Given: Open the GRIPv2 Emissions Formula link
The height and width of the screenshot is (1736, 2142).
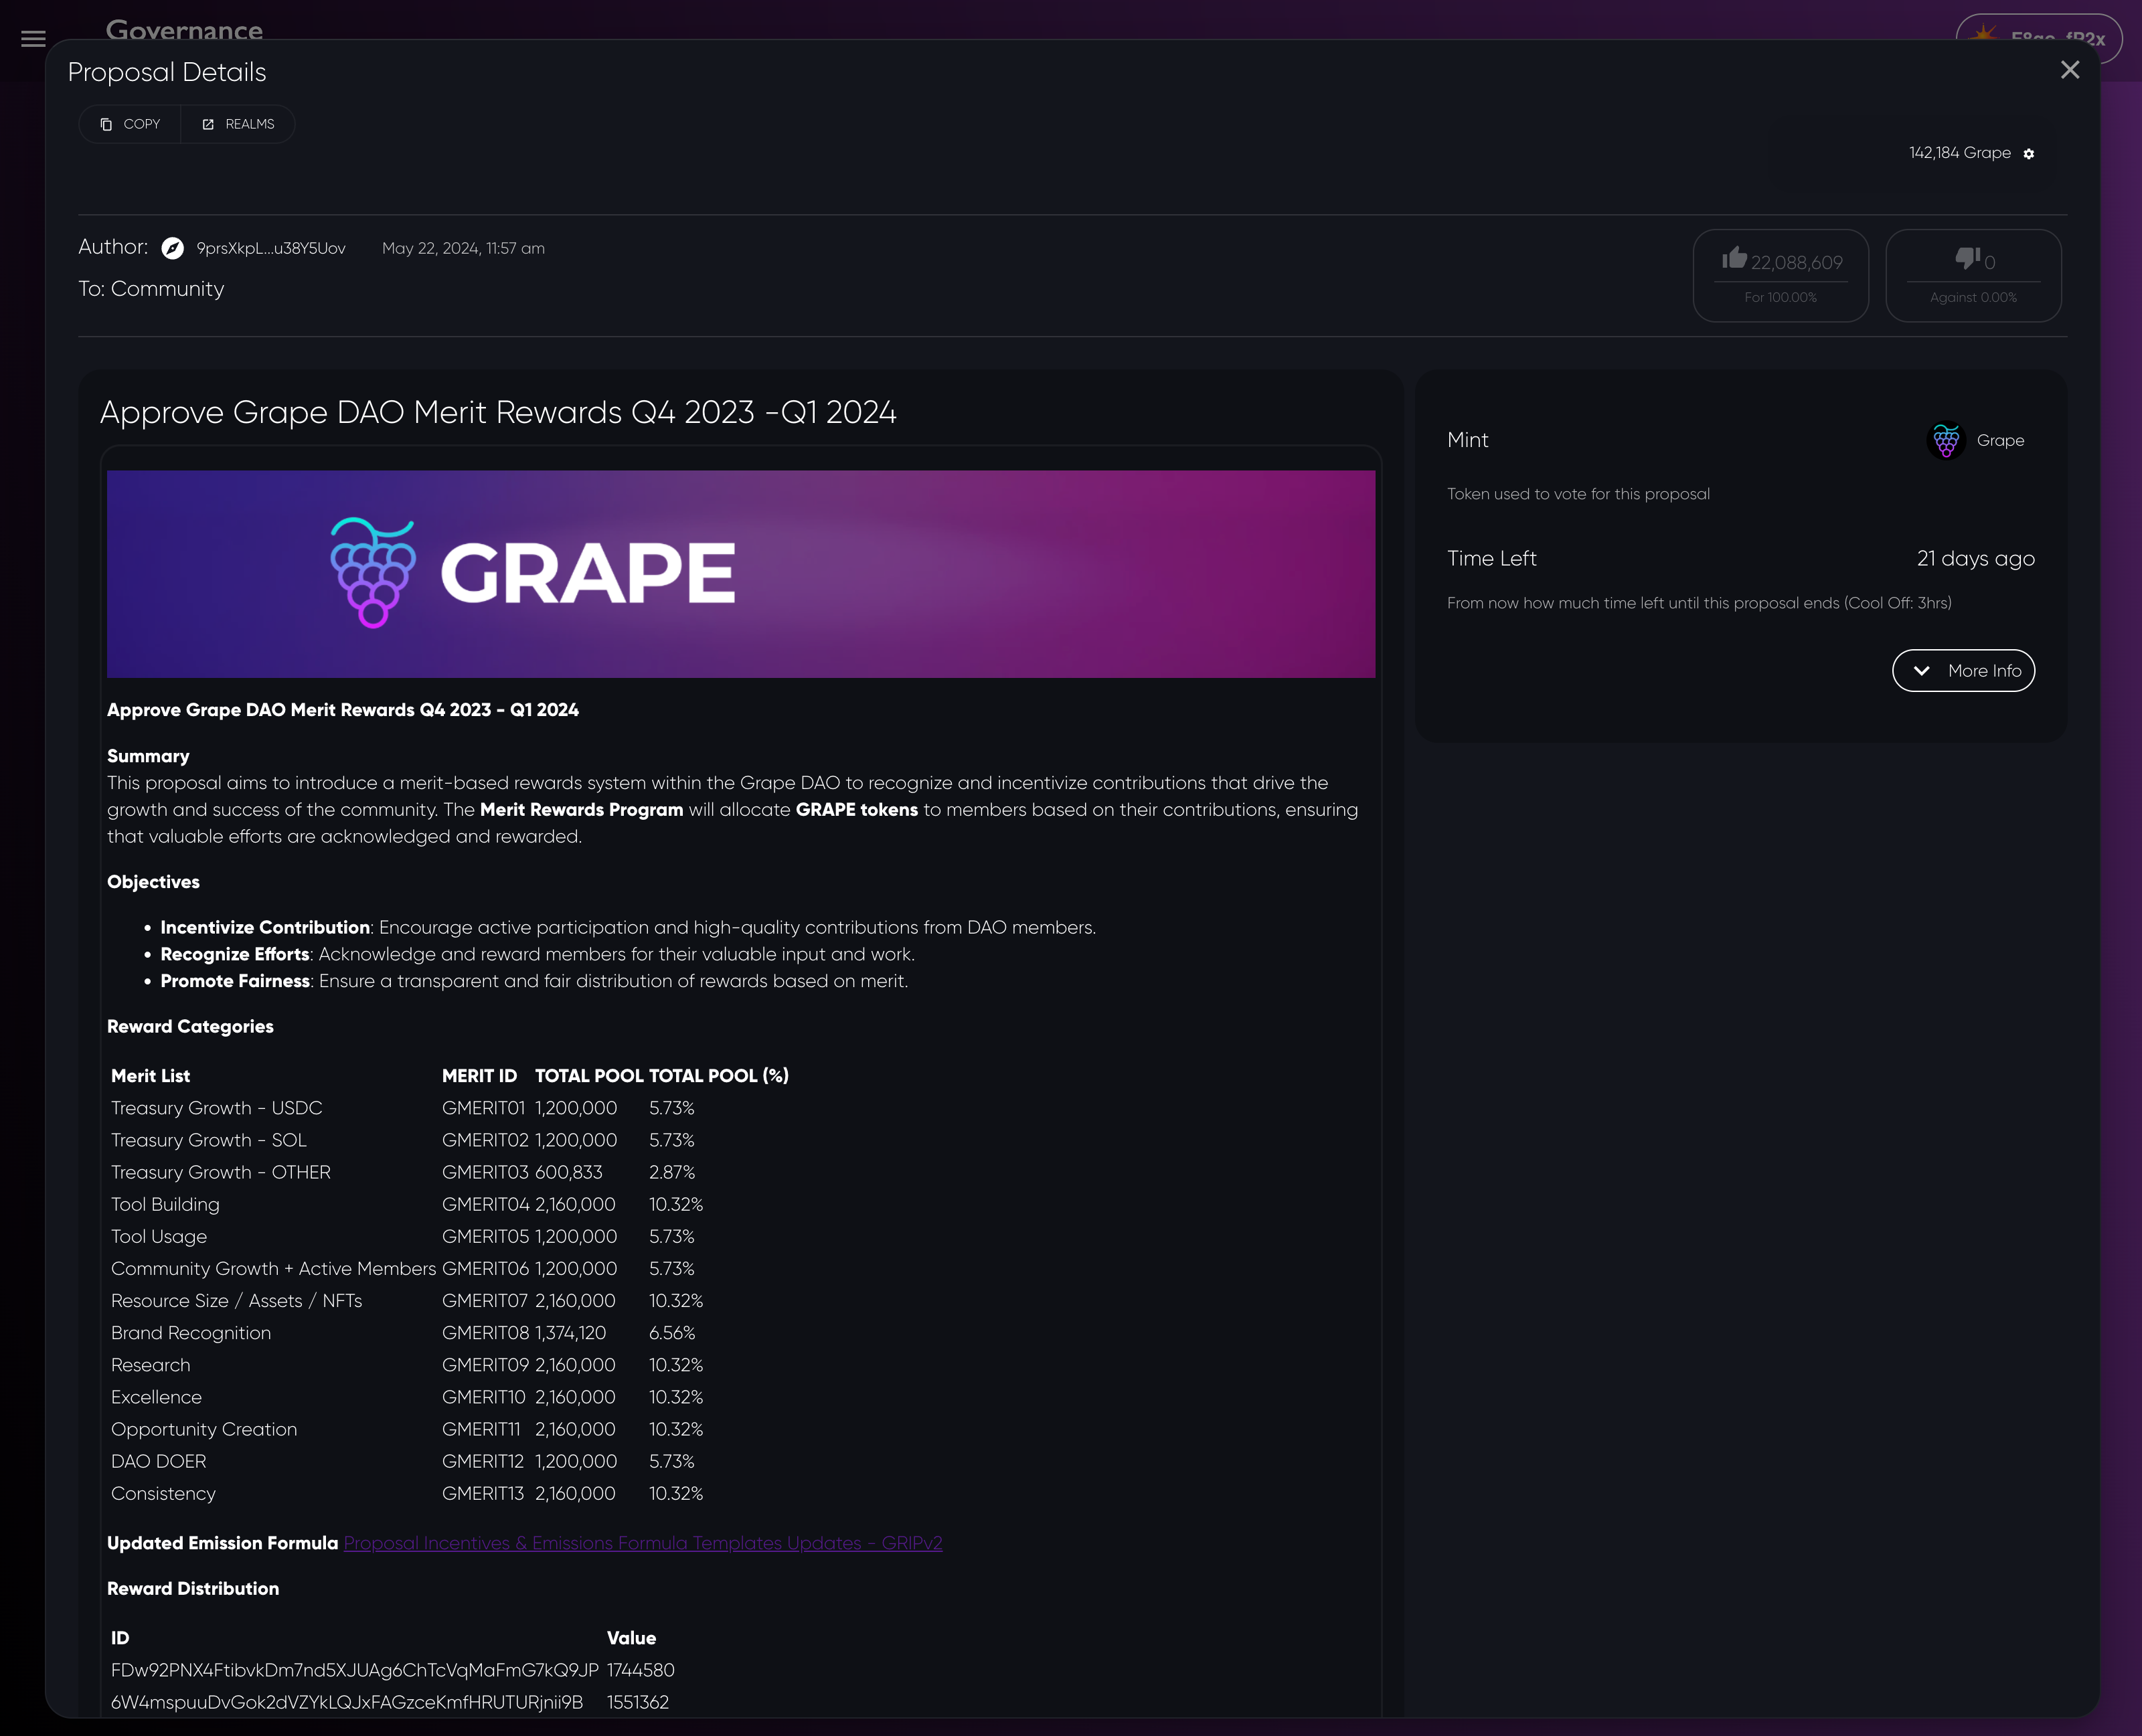Looking at the screenshot, I should [x=642, y=1543].
